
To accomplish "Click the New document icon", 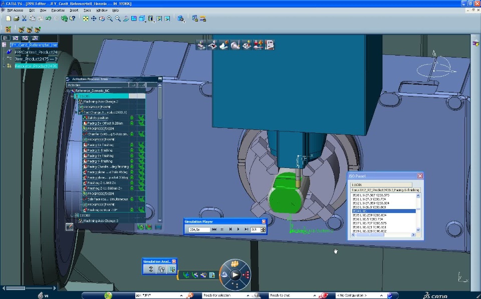I will click(x=9, y=18).
